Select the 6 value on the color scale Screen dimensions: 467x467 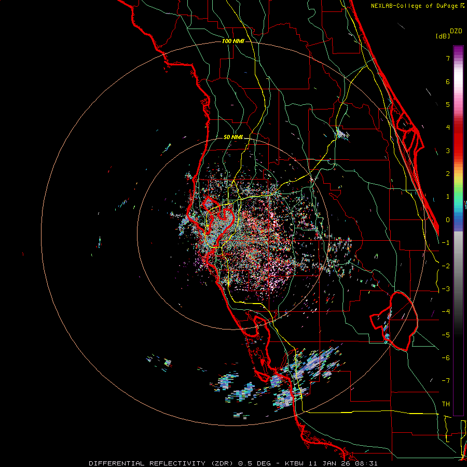click(448, 81)
